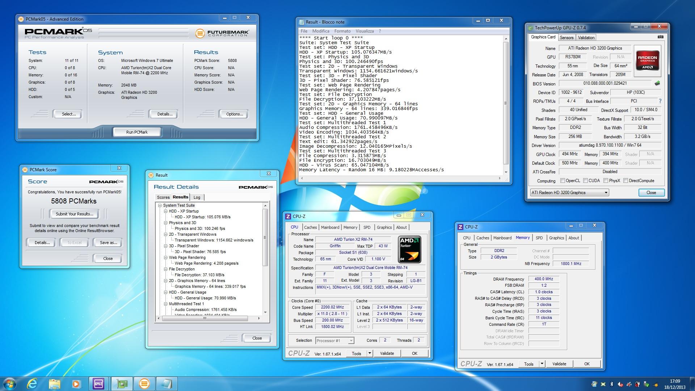
Task: Open the SPD tab in CPU-Z Memory window
Action: [539, 238]
